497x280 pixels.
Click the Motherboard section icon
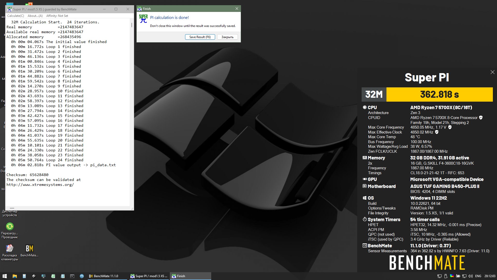364,186
